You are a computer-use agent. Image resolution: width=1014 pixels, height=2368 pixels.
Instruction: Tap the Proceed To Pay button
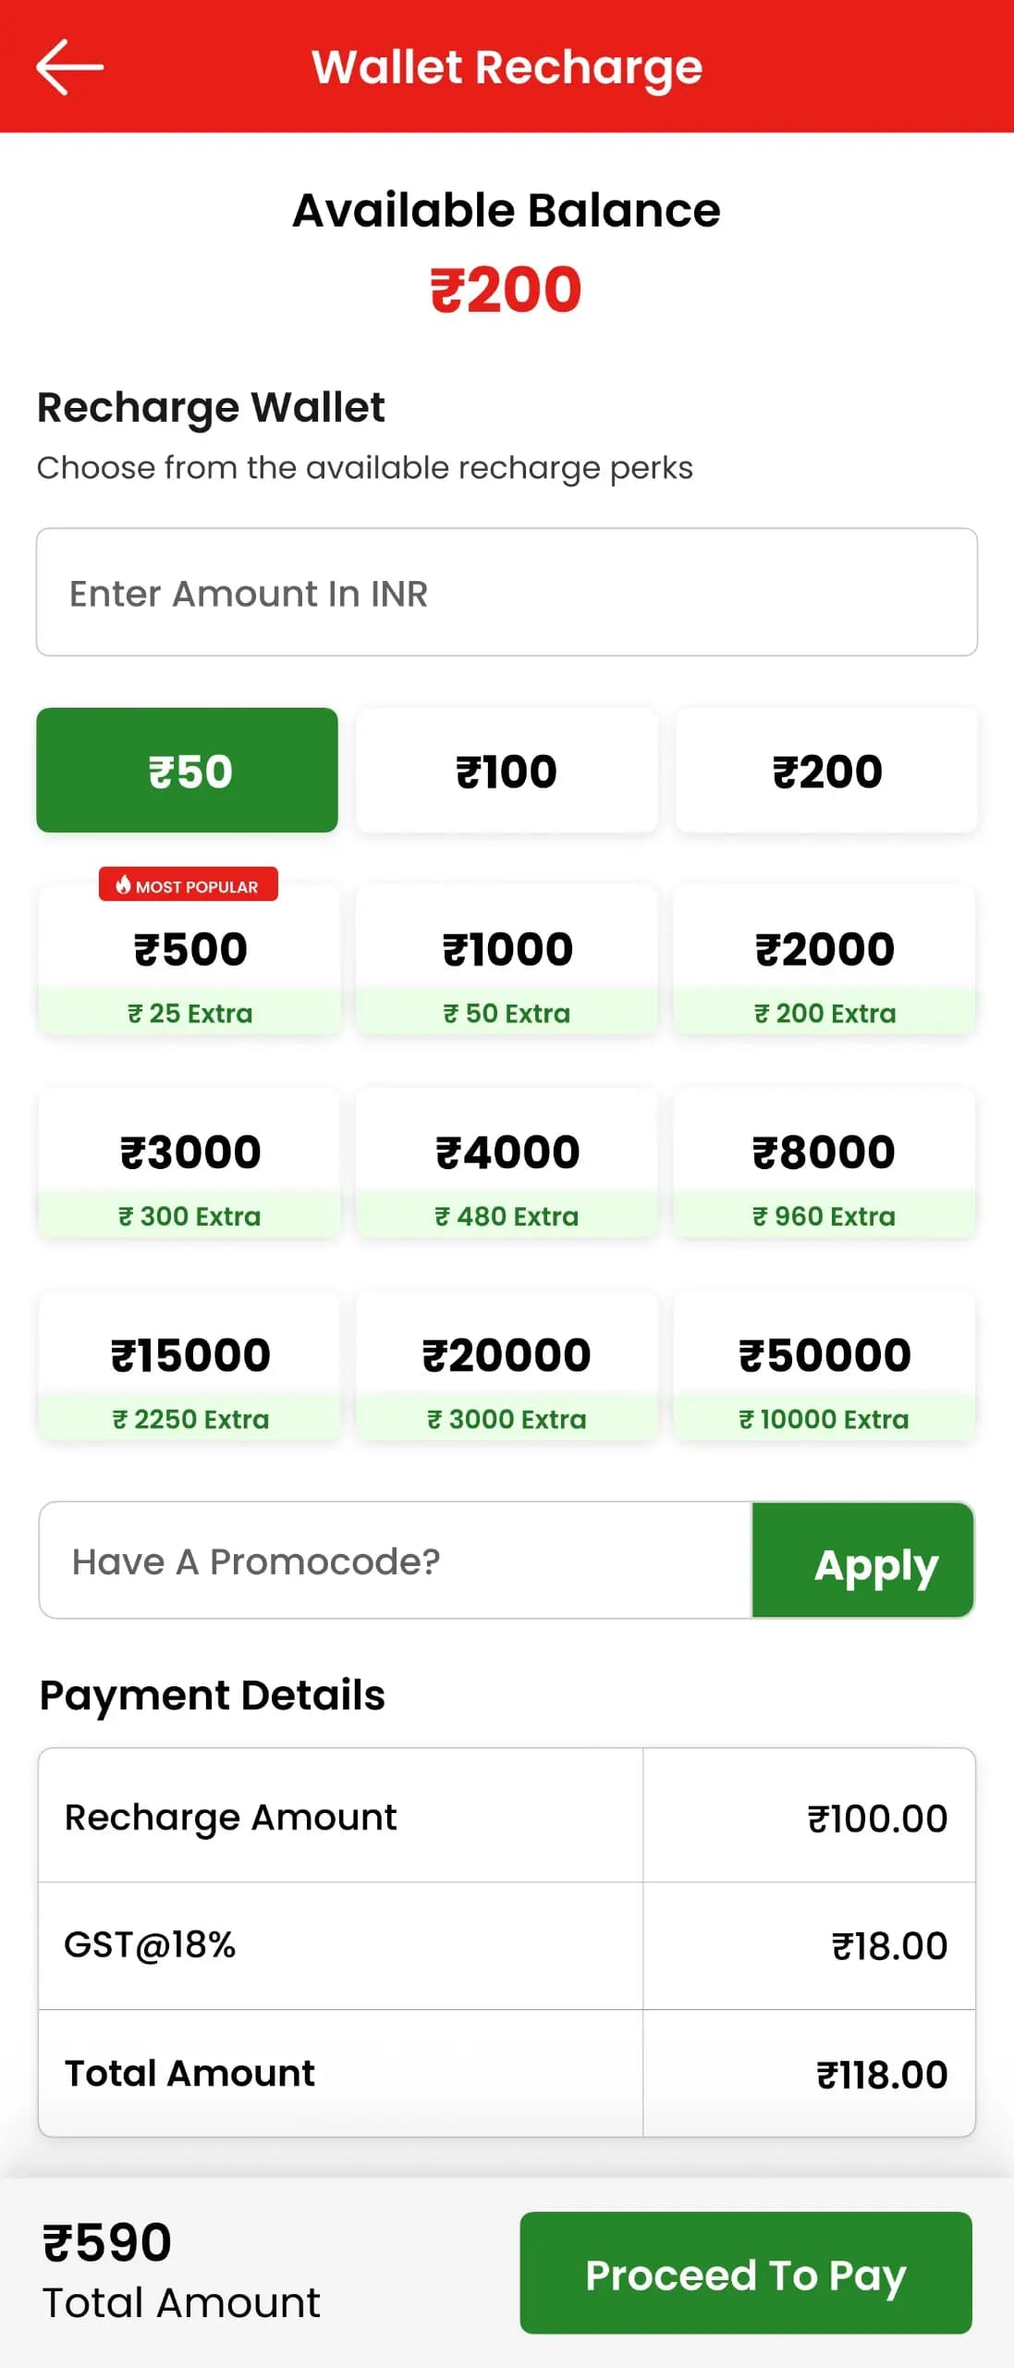(746, 2273)
